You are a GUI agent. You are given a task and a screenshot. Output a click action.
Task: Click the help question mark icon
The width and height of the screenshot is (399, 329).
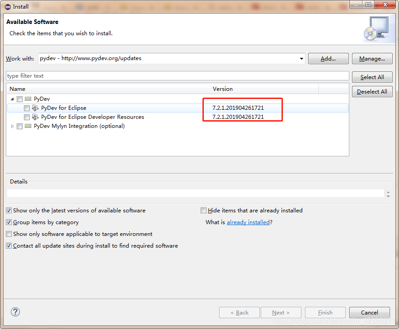click(x=15, y=312)
